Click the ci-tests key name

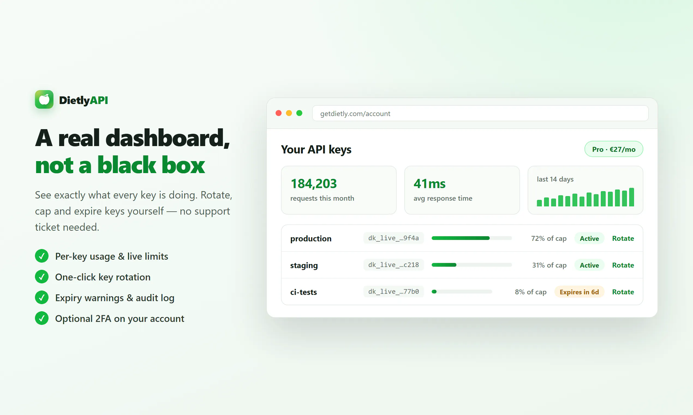303,292
